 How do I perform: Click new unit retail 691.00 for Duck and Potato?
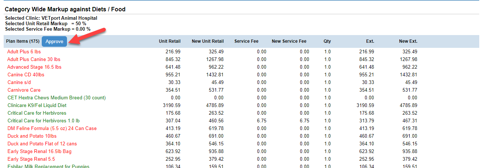tap(216, 136)
